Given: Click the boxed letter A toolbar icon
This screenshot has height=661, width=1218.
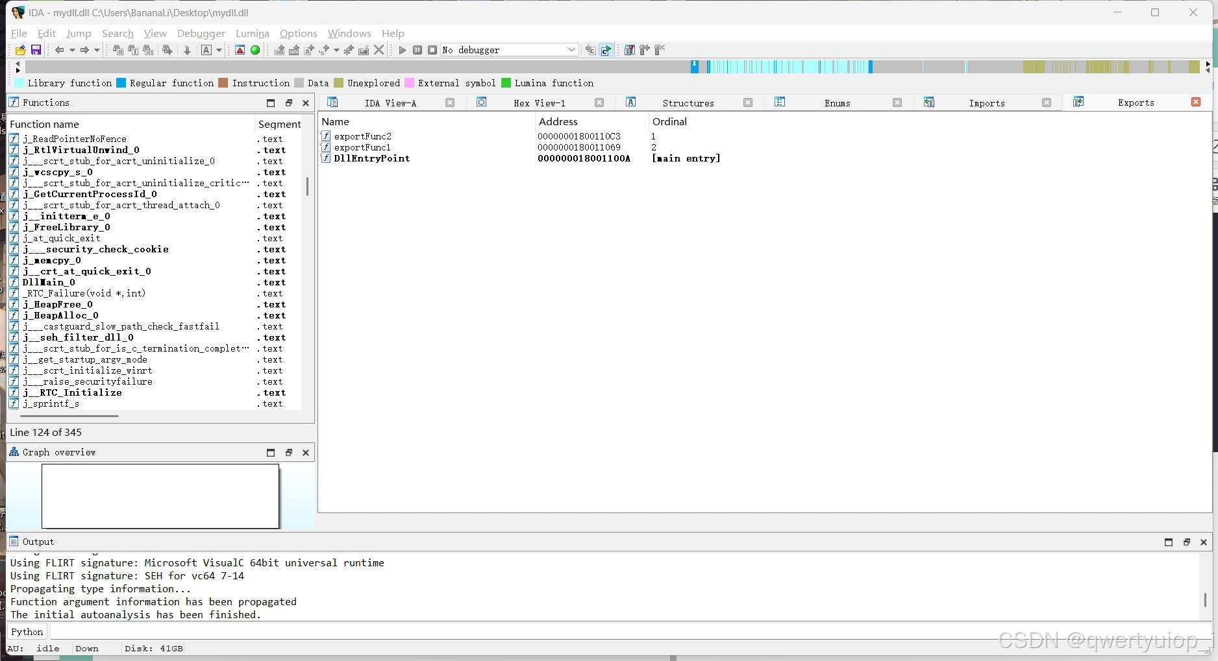Looking at the screenshot, I should click(206, 50).
